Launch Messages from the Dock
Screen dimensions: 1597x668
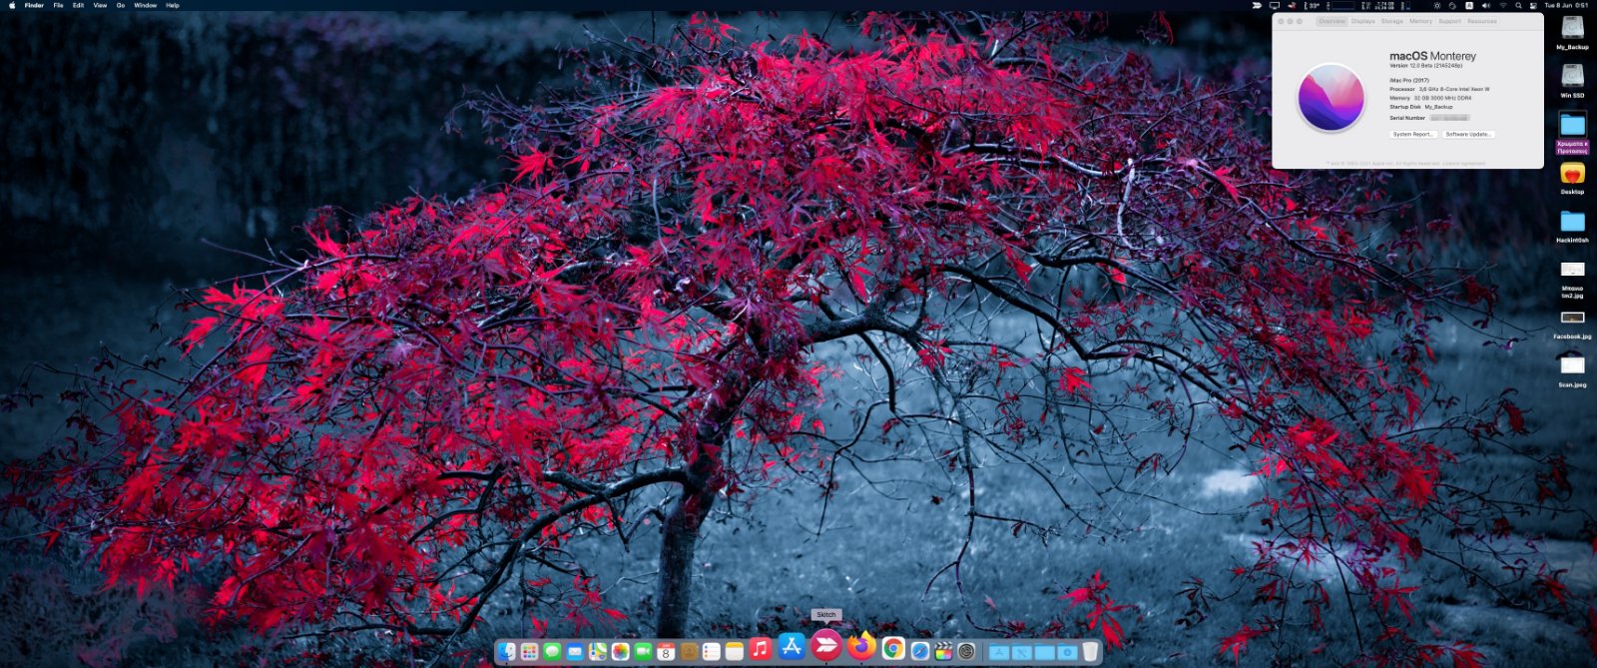point(552,651)
